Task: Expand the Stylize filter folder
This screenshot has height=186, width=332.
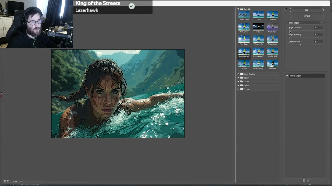Action: (238, 85)
